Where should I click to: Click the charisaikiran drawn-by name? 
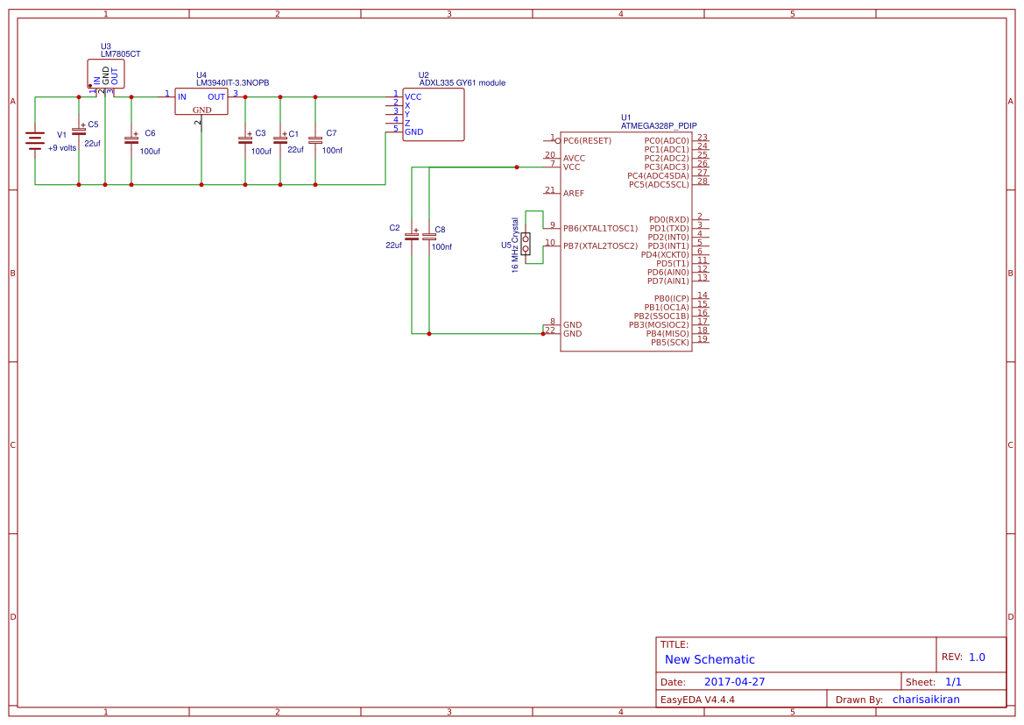click(x=925, y=699)
